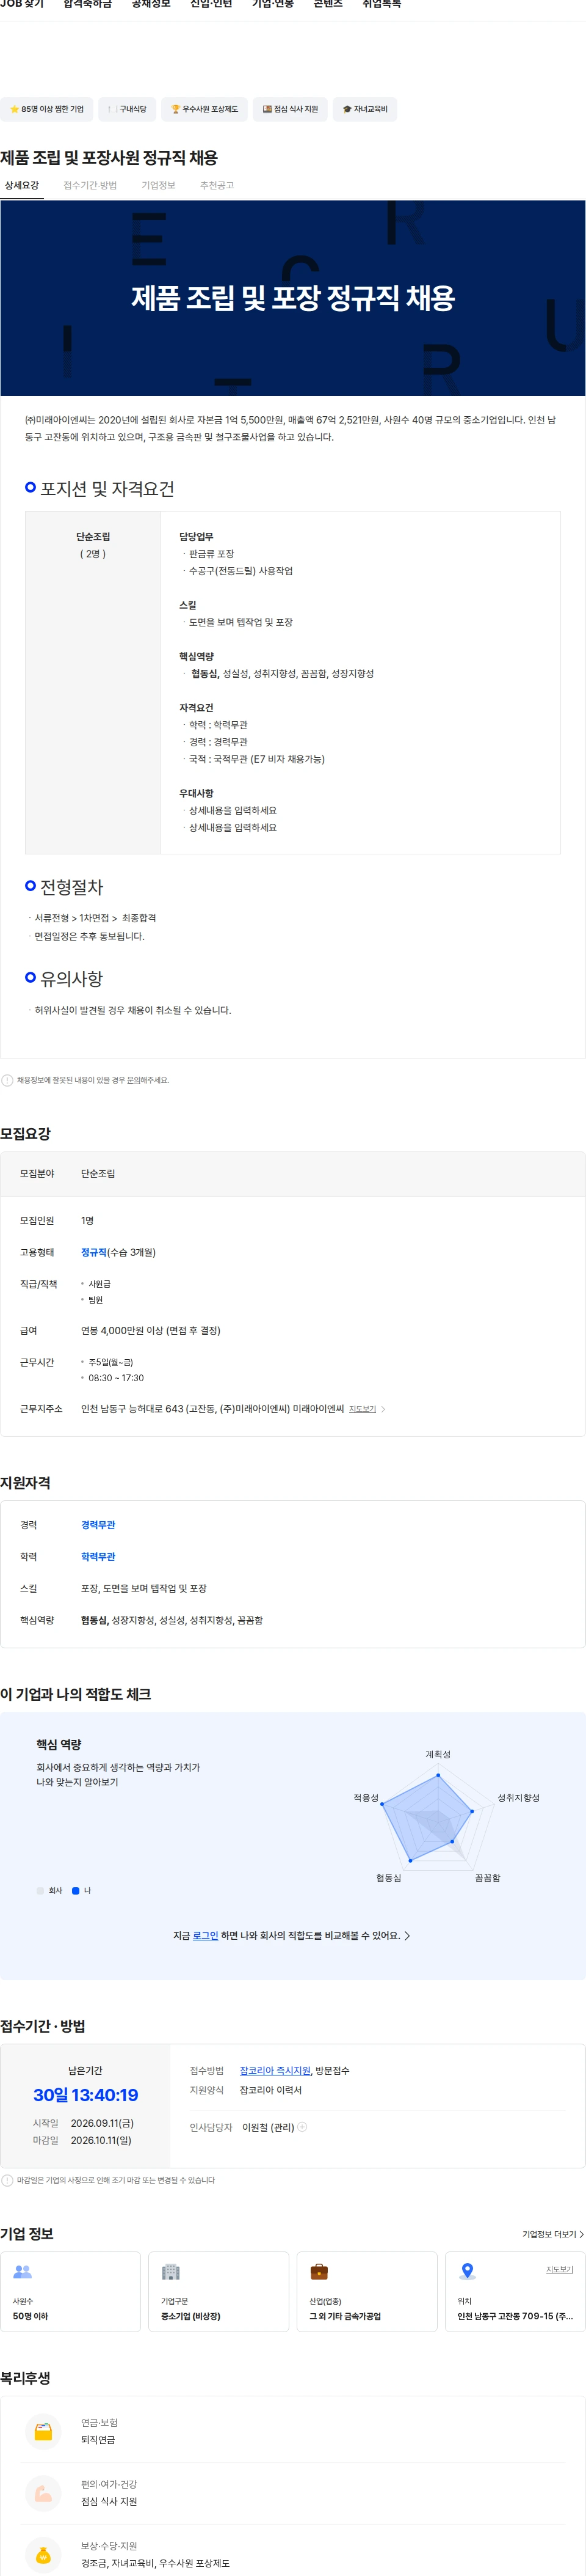This screenshot has height=2576, width=586.
Task: Click the 퇴직연금 benefit text
Action: pyautogui.click(x=98, y=2440)
